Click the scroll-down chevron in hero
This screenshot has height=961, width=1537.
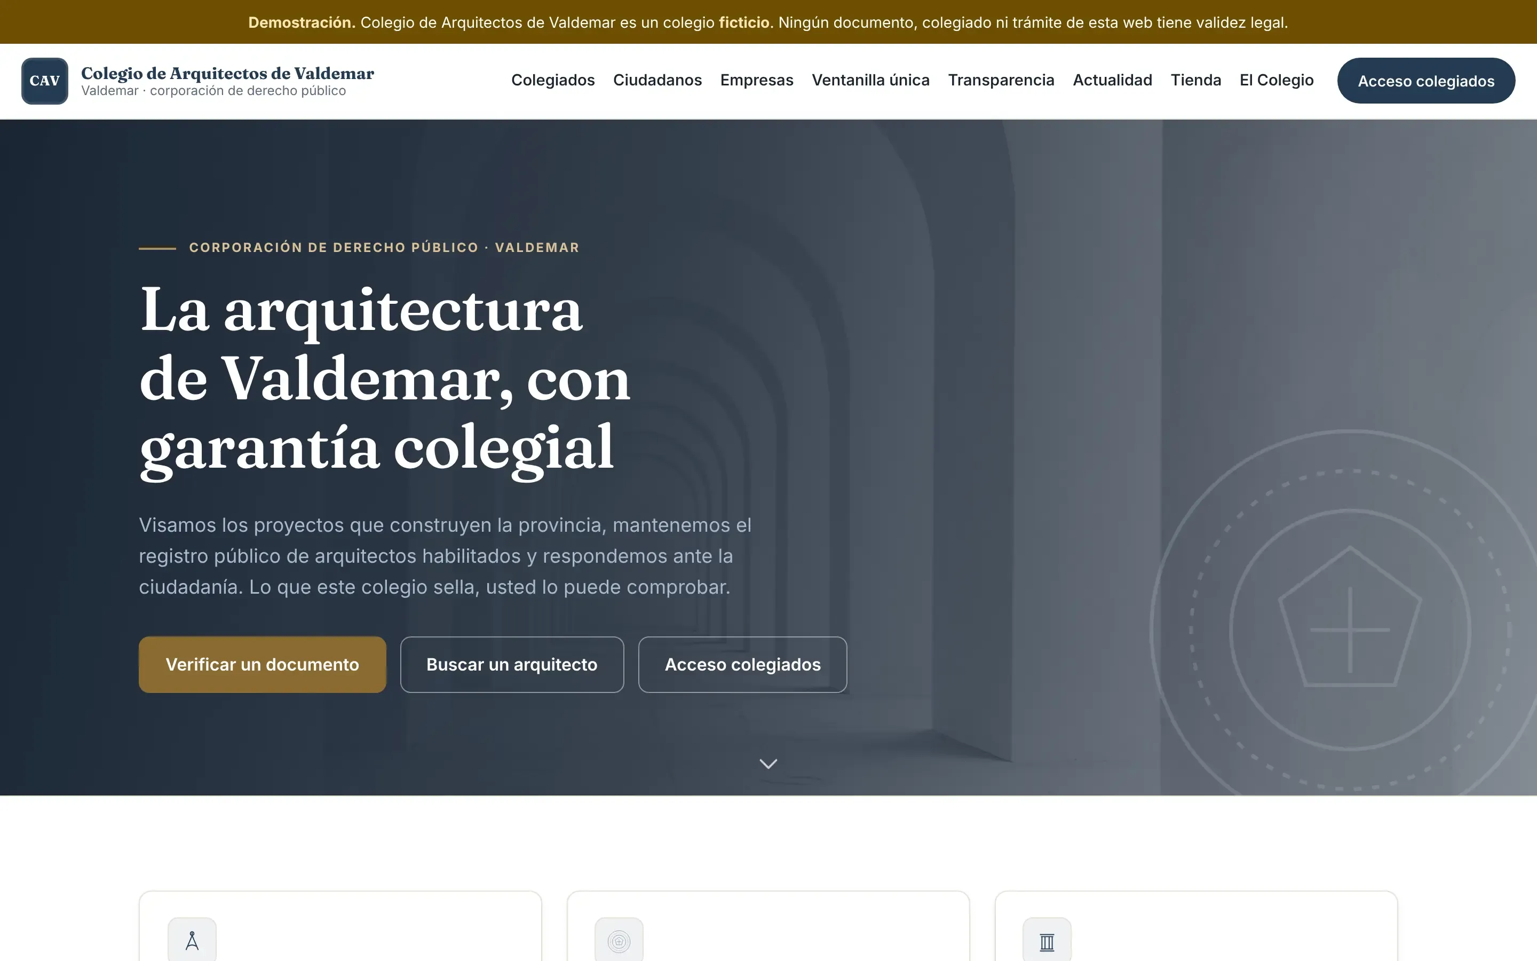(x=769, y=763)
